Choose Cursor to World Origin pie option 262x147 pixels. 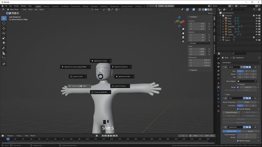(79, 86)
